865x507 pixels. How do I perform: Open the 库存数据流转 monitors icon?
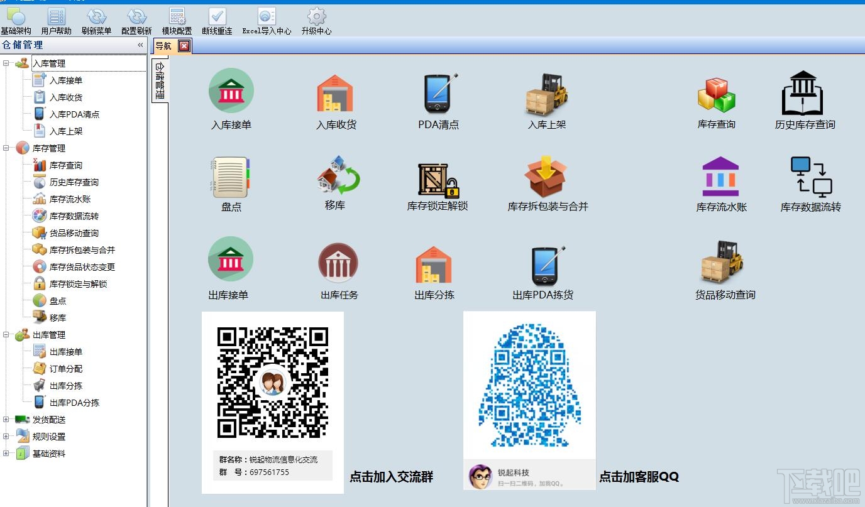click(811, 177)
